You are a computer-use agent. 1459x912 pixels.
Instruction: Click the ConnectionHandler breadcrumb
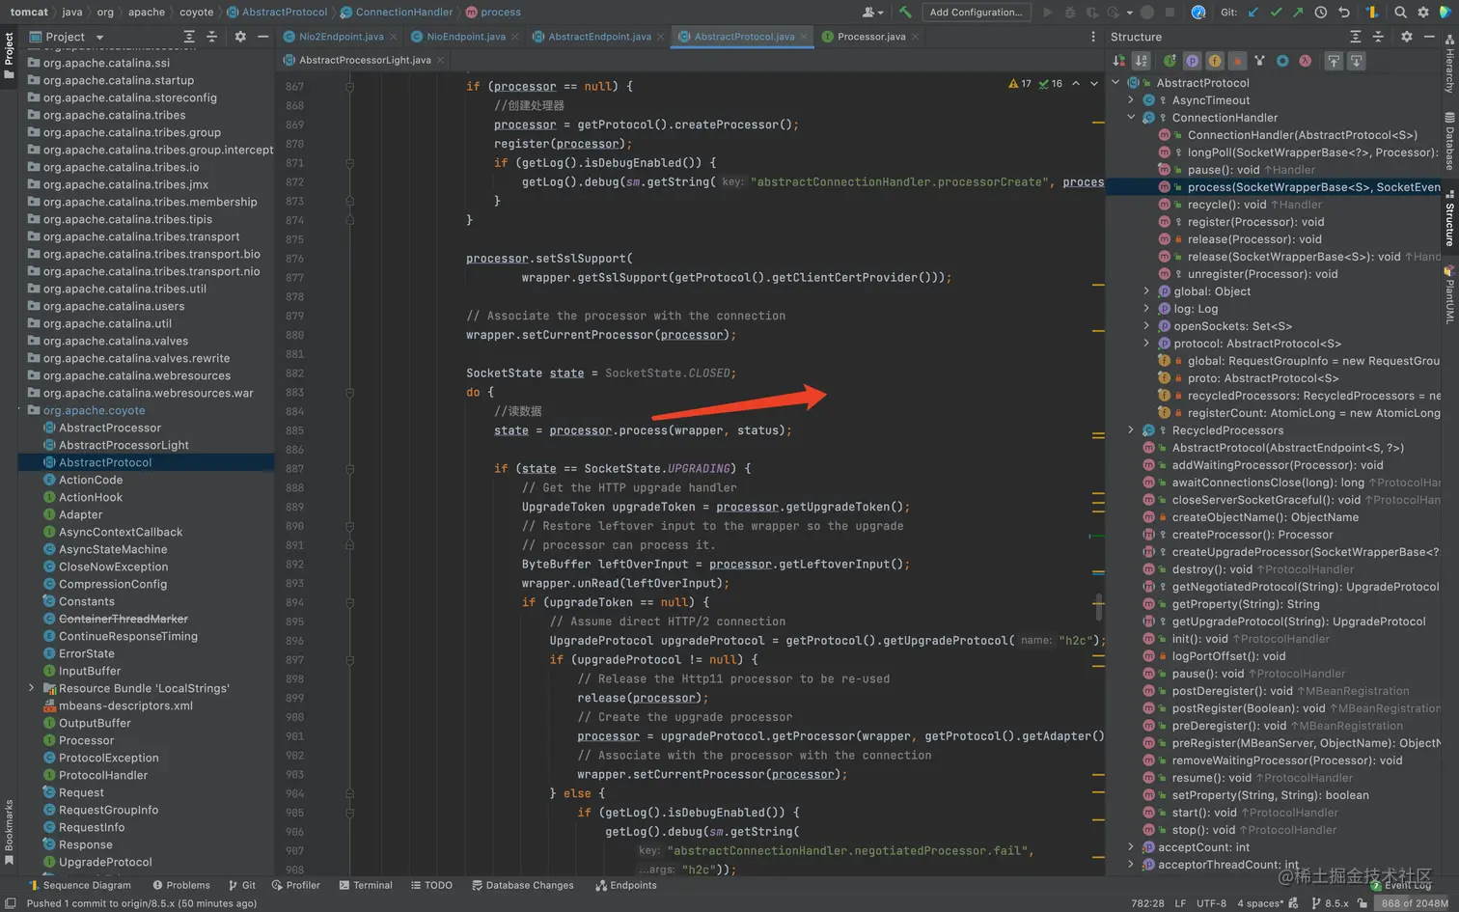point(397,13)
